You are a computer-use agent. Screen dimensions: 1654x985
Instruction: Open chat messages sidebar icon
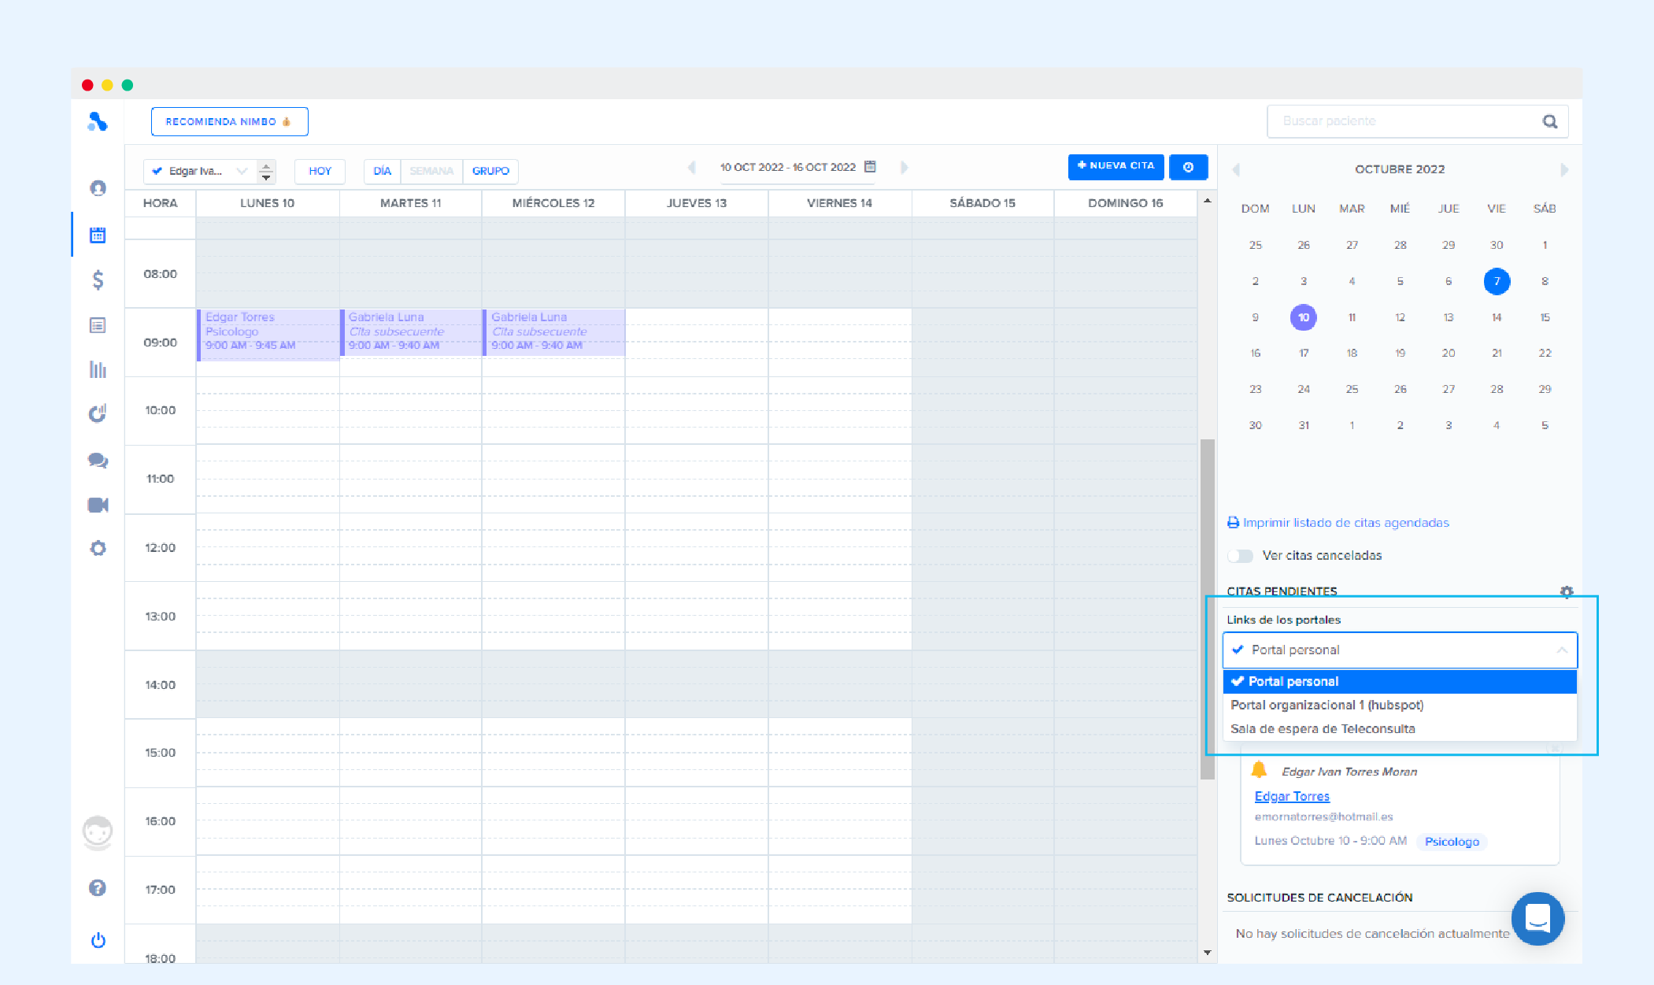pyautogui.click(x=98, y=461)
